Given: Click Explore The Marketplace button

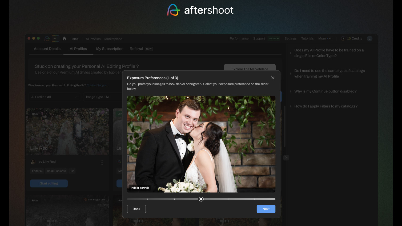Looking at the screenshot, I should [250, 67].
